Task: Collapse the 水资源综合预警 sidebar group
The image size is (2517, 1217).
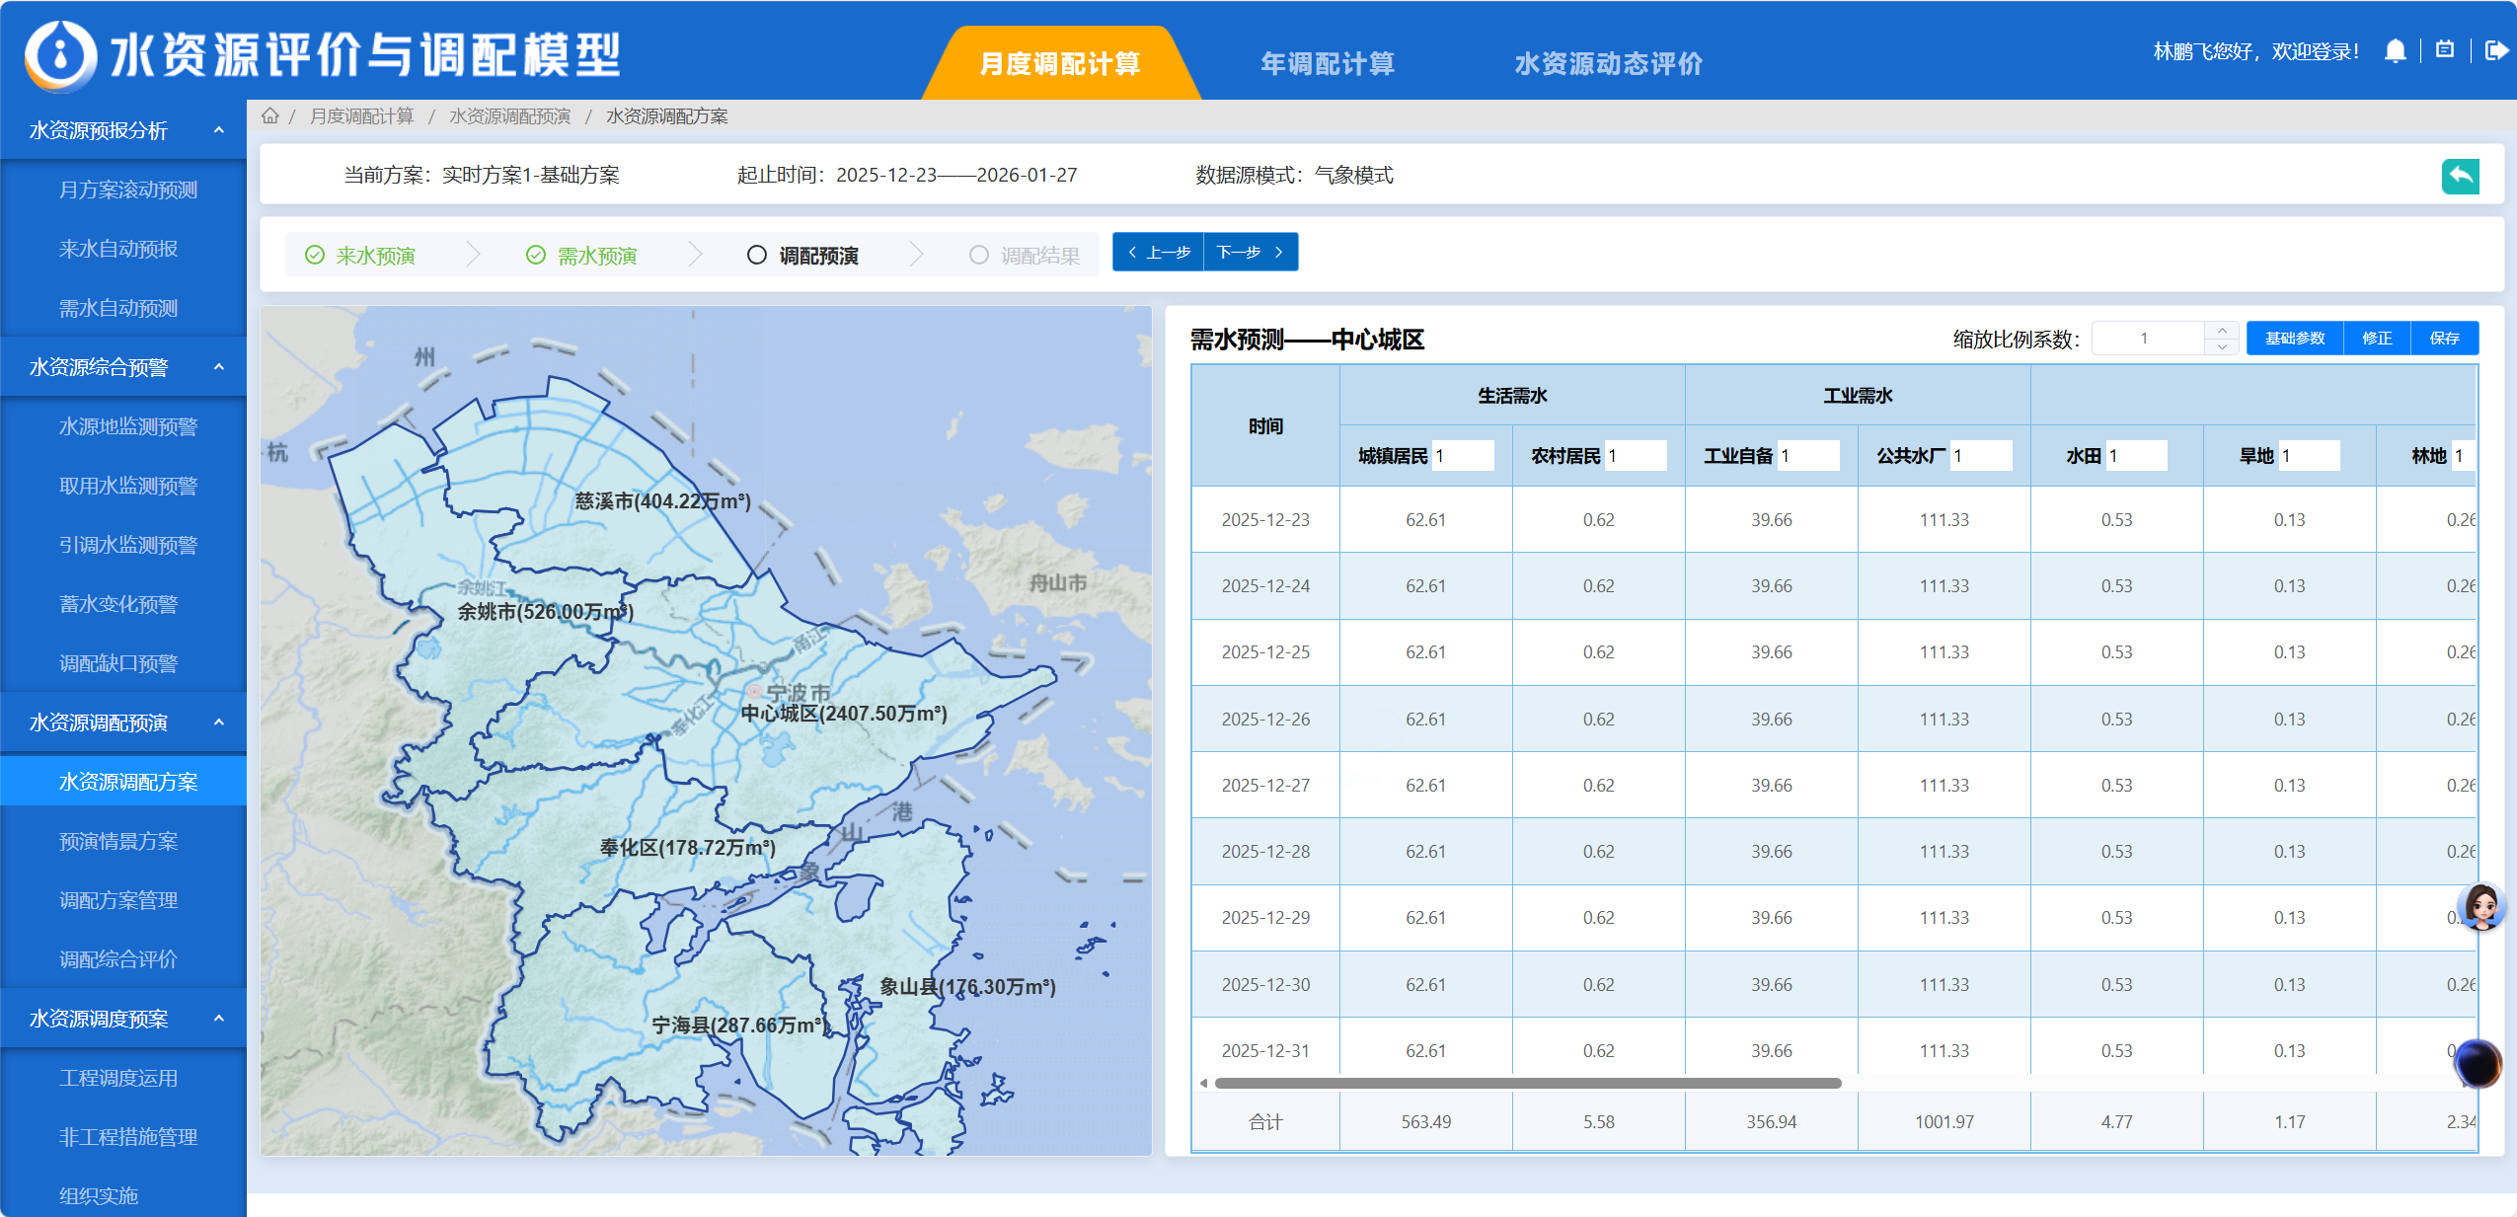Action: (x=219, y=367)
